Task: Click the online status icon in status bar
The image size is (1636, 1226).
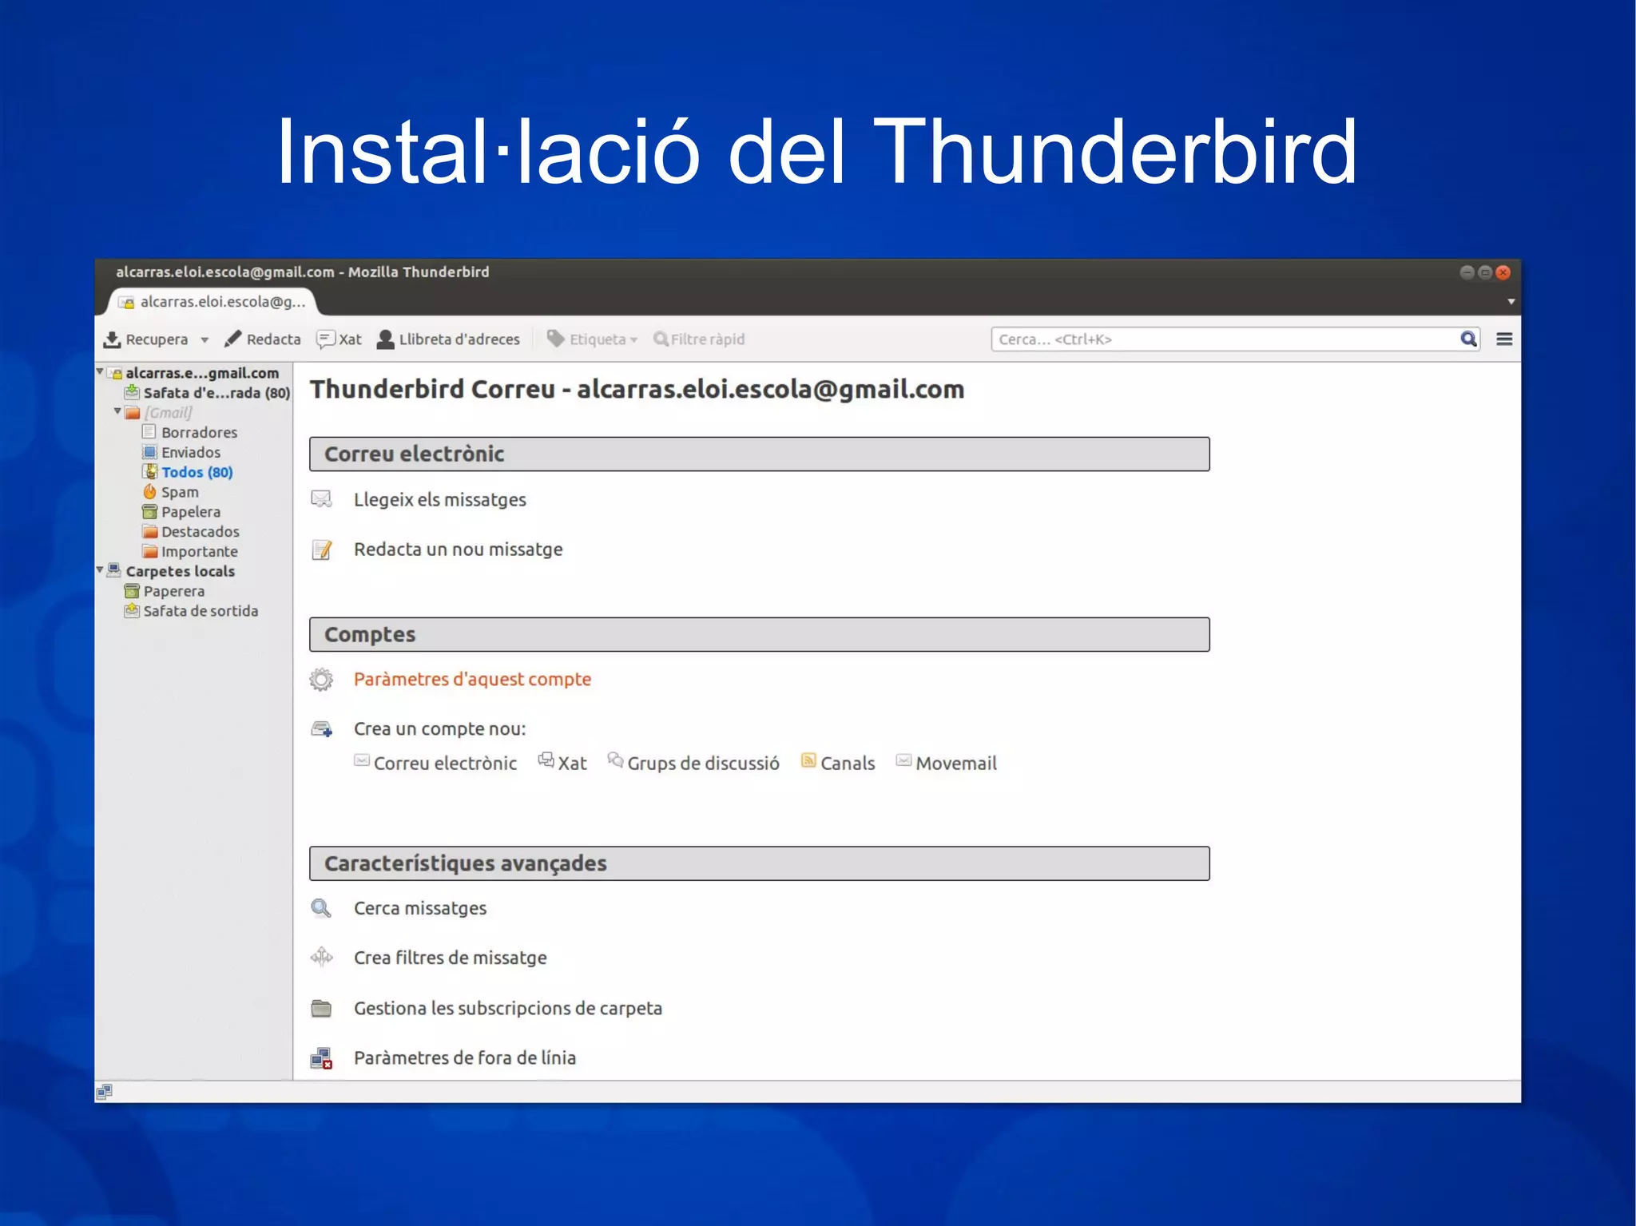Action: pos(105,1091)
